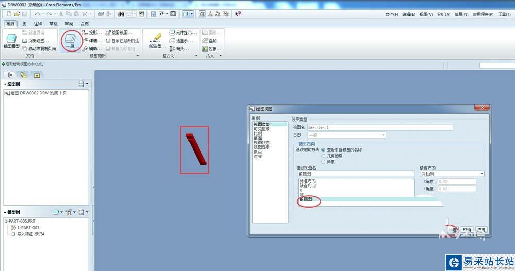Click the 绘图模型 drawing model icon

[x=11, y=41]
